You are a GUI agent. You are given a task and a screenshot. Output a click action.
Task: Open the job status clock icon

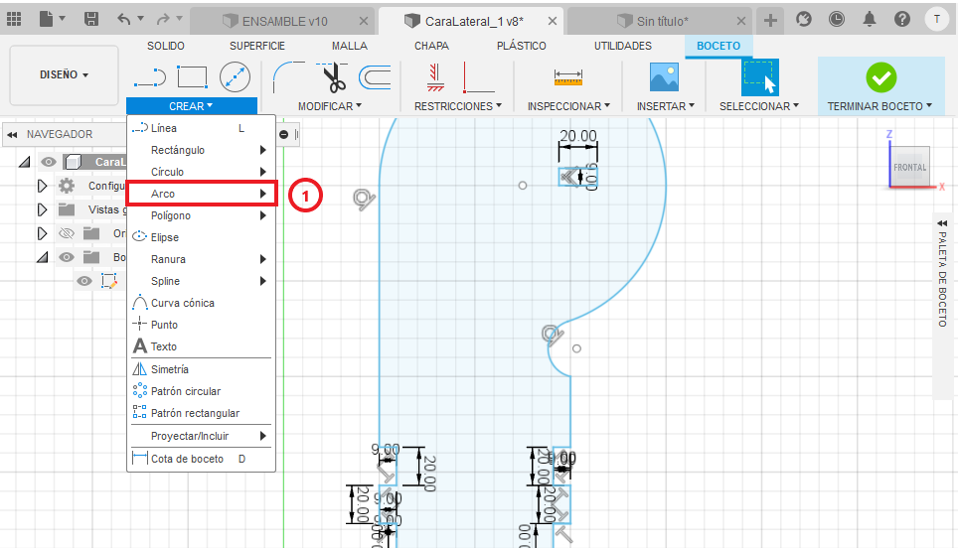coord(837,19)
